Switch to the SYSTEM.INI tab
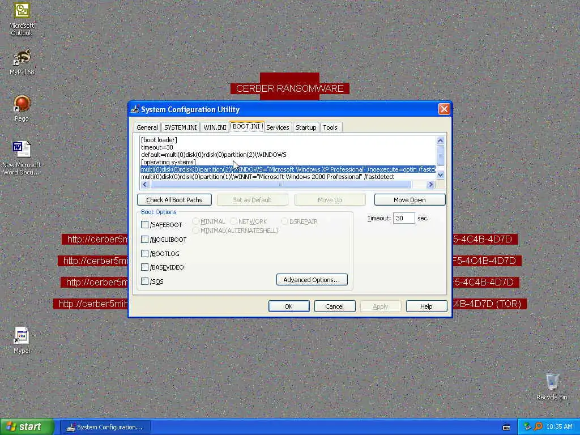This screenshot has height=435, width=580. click(181, 127)
